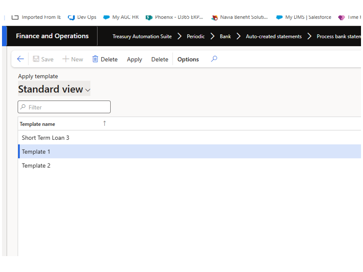
Task: Select the Short Term Loan 3 row
Action: point(45,138)
